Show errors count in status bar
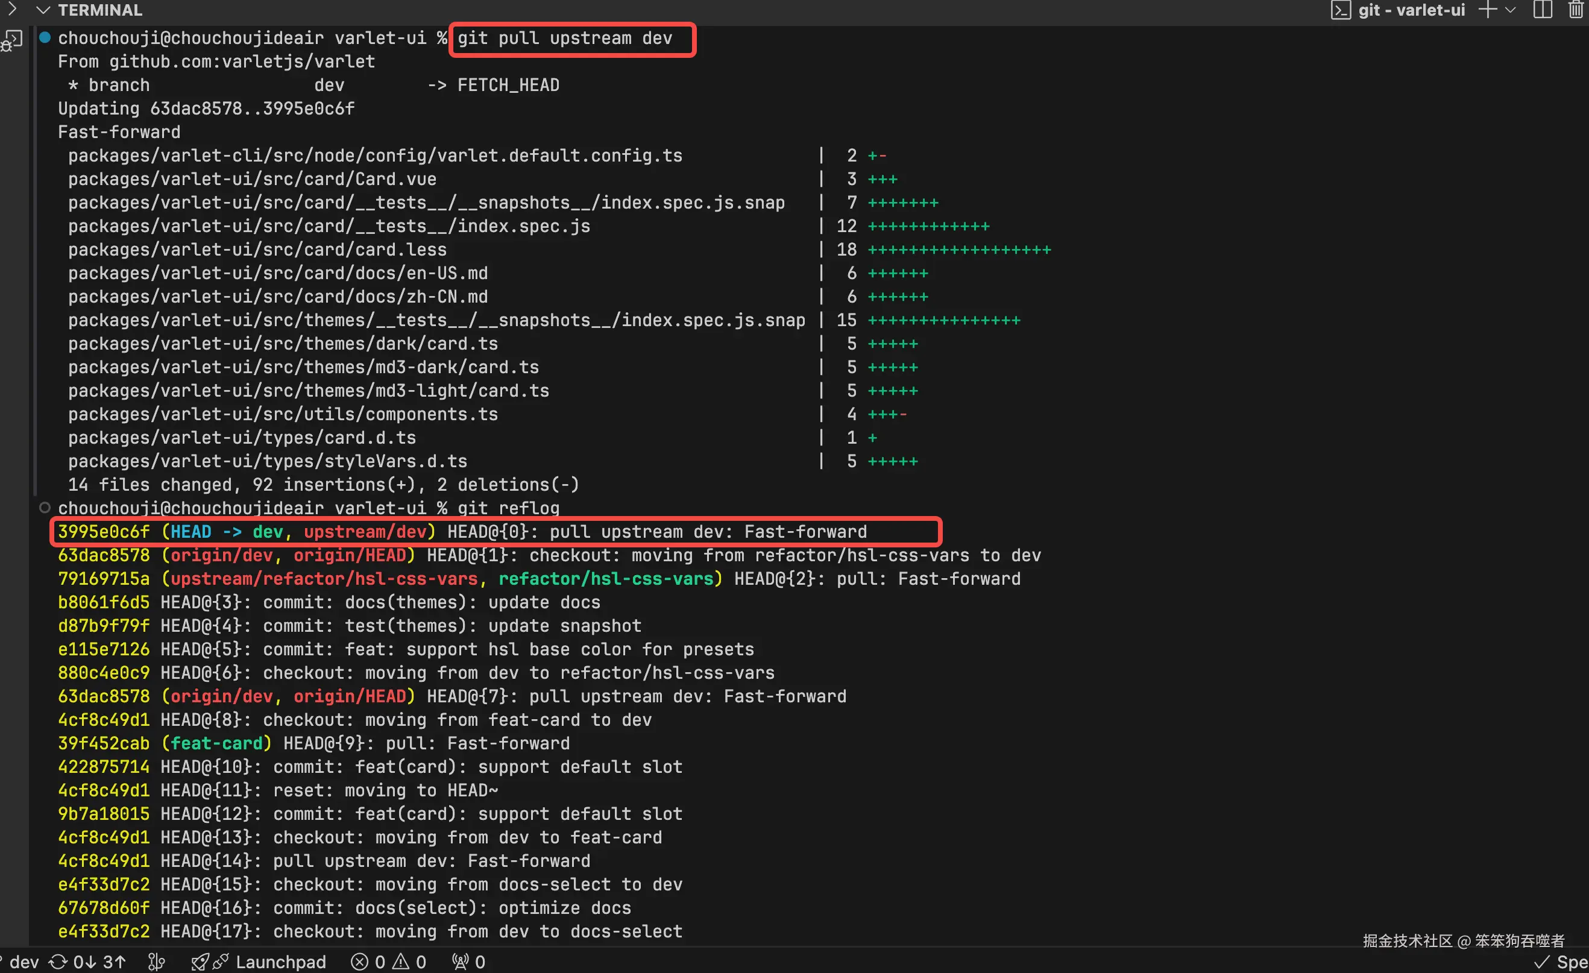This screenshot has height=973, width=1589. pos(369,962)
